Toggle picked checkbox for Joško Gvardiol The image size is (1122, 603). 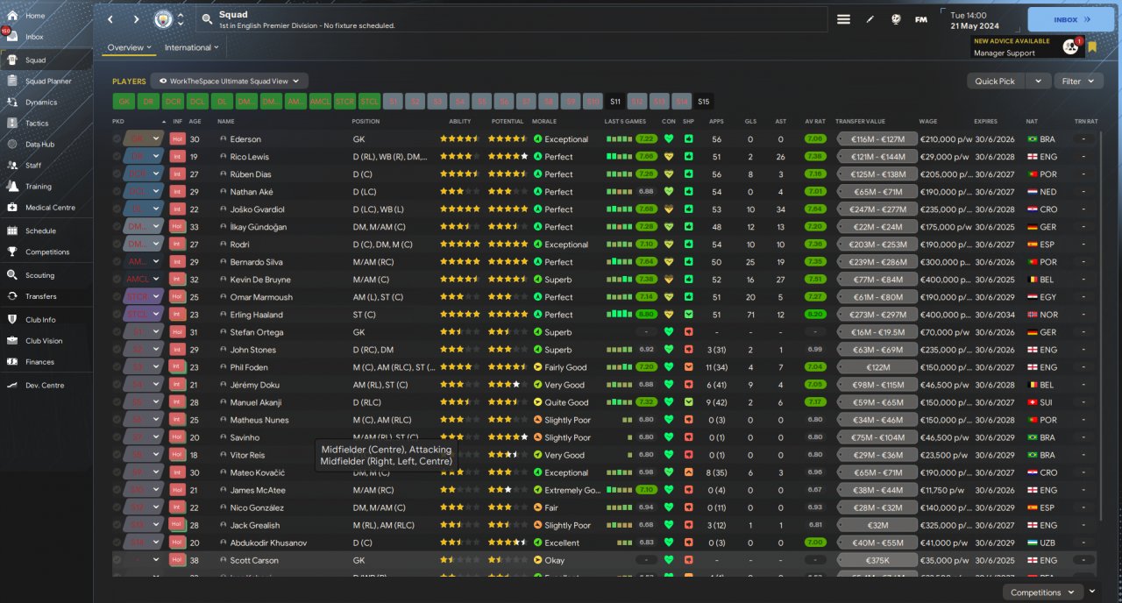click(117, 209)
